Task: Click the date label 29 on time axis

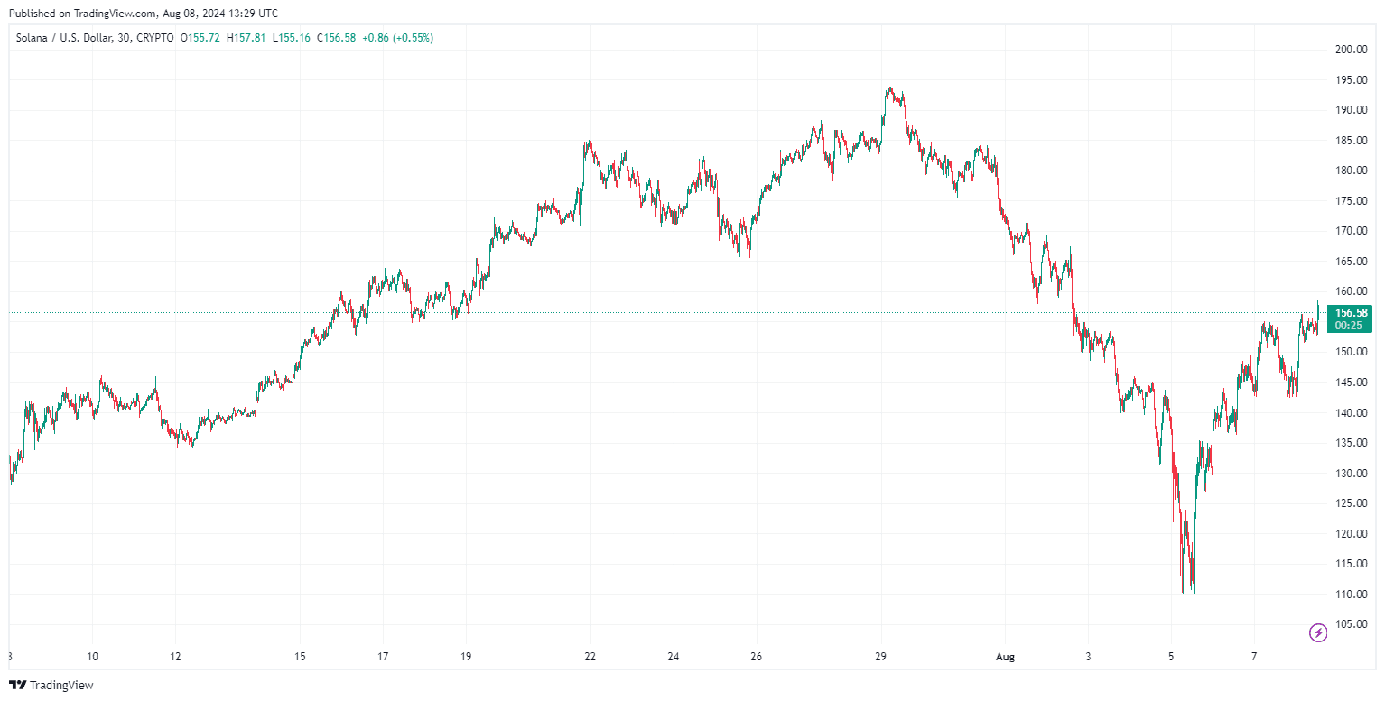Action: [881, 657]
